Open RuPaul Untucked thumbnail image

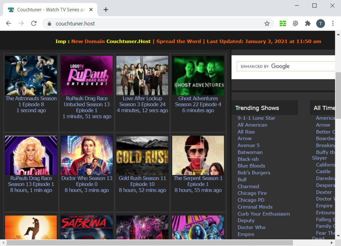pyautogui.click(x=87, y=76)
